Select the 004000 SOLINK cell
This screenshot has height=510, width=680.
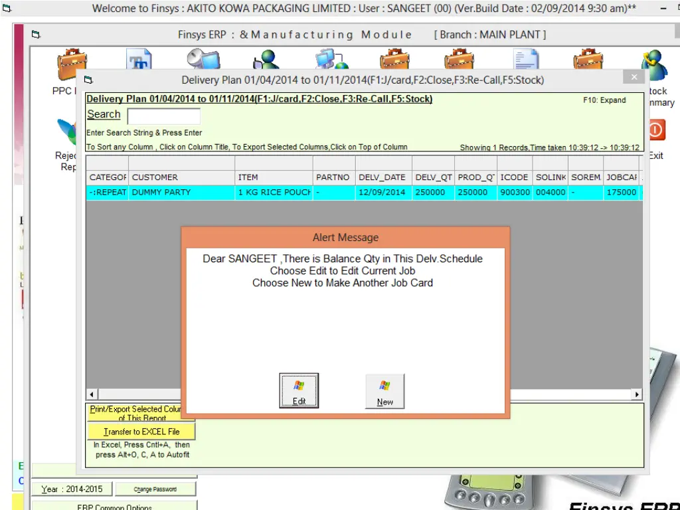550,193
